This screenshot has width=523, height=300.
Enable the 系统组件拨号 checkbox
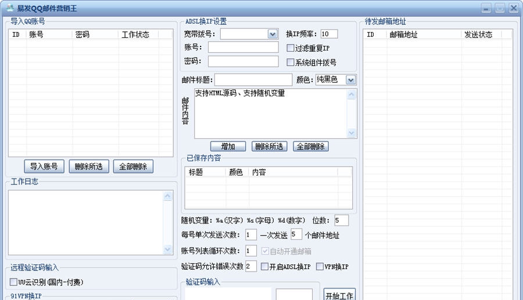[x=290, y=62]
